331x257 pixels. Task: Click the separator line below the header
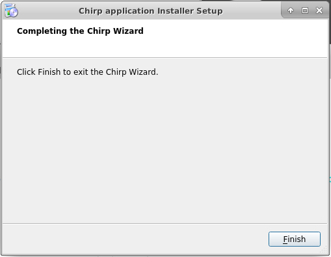[x=165, y=58]
